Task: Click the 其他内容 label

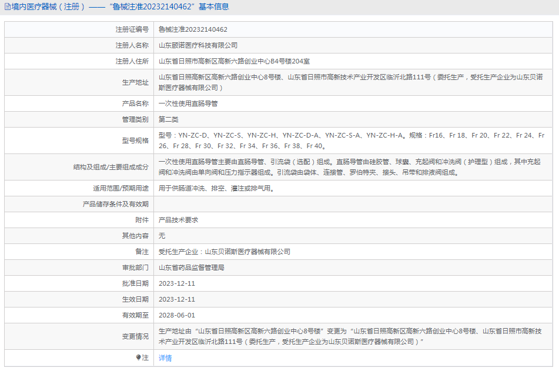Action: click(x=135, y=236)
